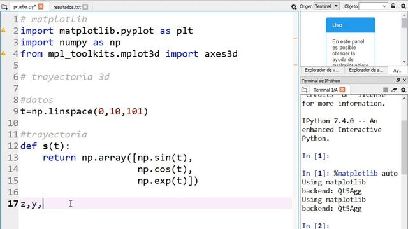408x229 pixels.
Task: Select the Terminal 1/A console tab
Action: [325, 90]
